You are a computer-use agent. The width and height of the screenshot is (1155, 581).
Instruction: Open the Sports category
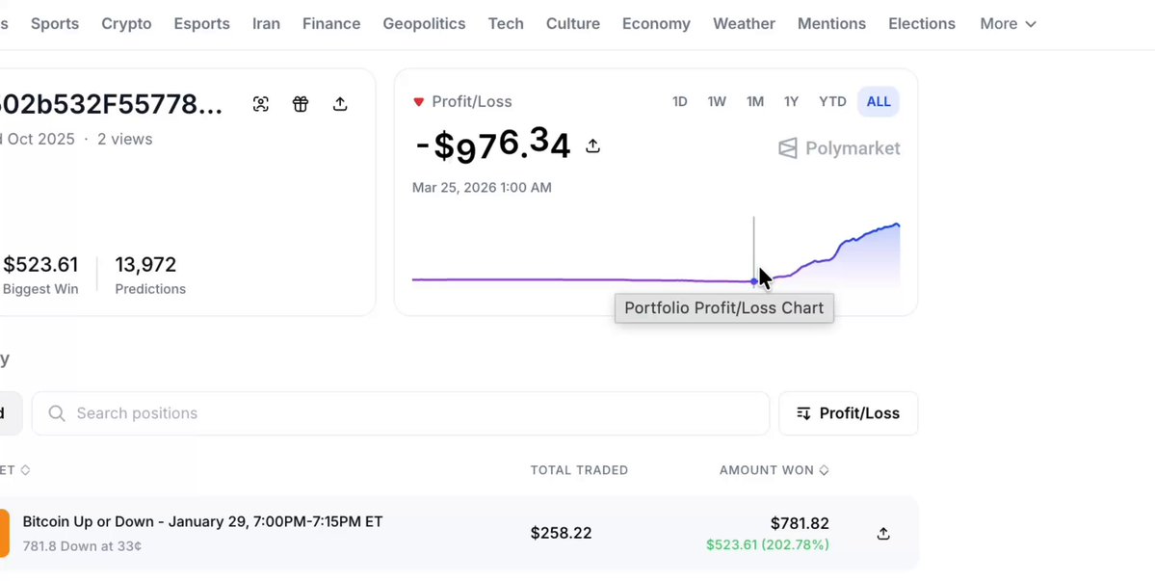[55, 23]
